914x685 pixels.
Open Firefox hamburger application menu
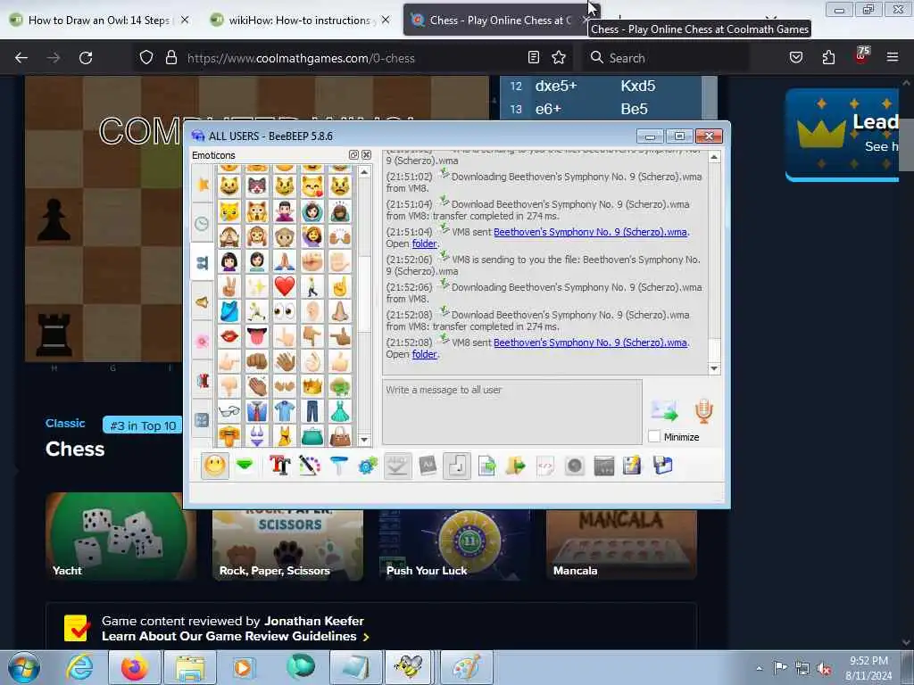(x=893, y=57)
